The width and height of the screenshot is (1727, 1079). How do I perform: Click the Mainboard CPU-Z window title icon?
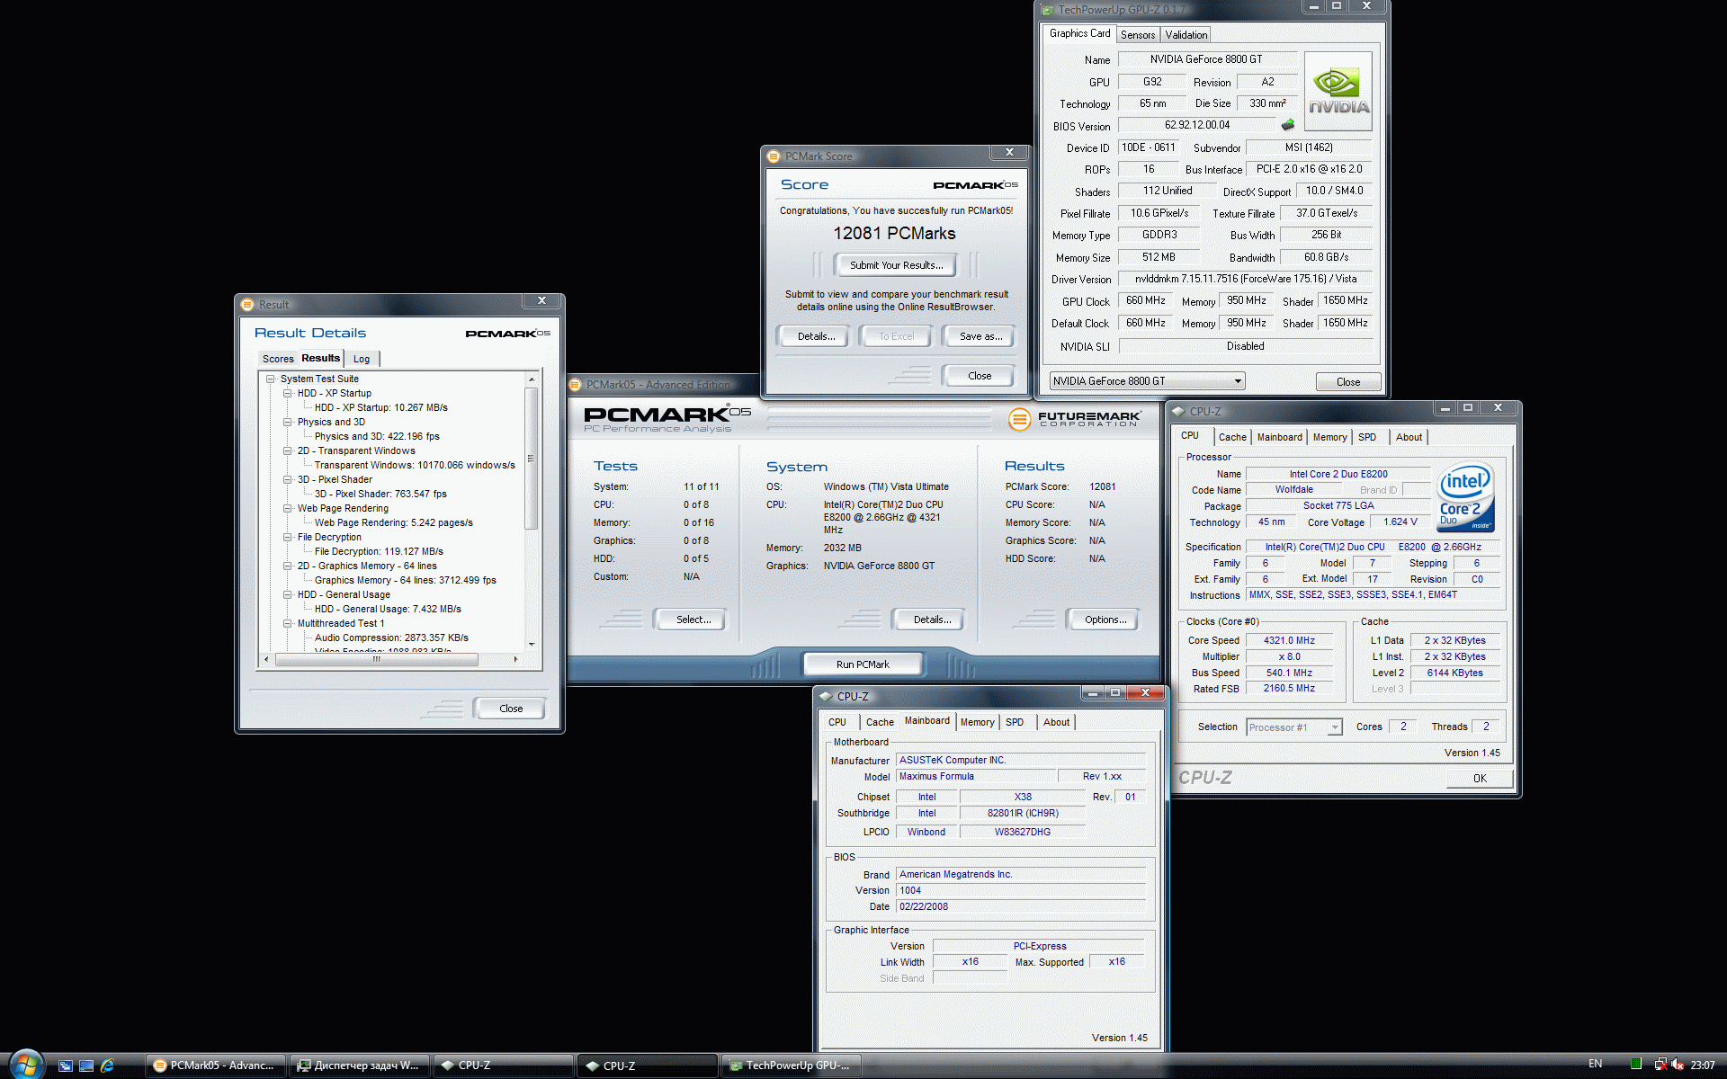[826, 696]
